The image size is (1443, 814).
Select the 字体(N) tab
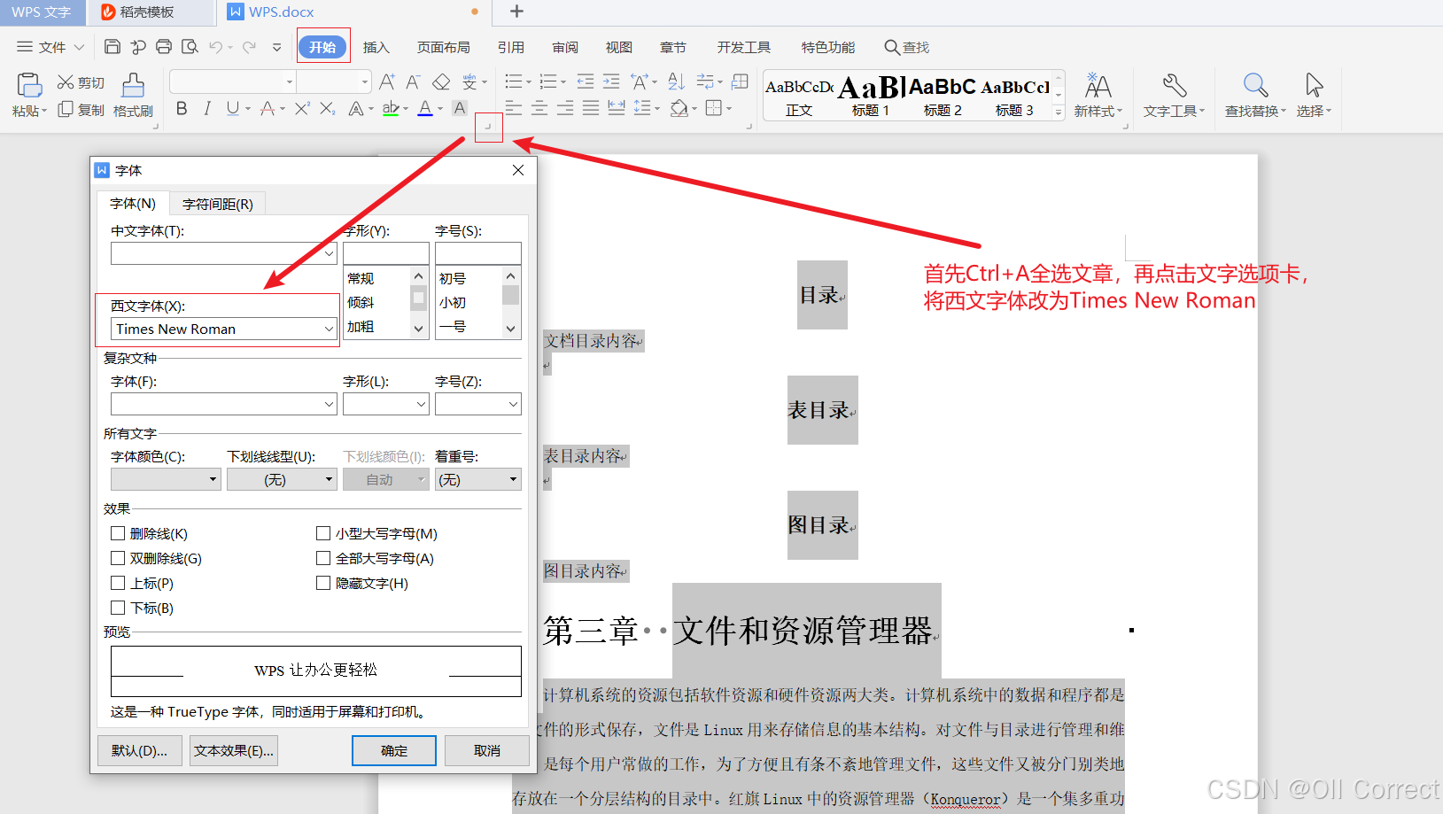[x=133, y=204]
